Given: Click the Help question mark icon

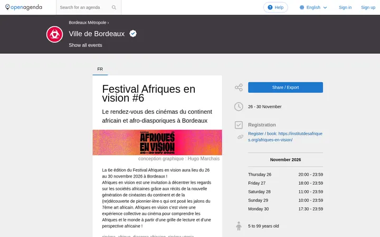Looking at the screenshot, I should tap(270, 7).
